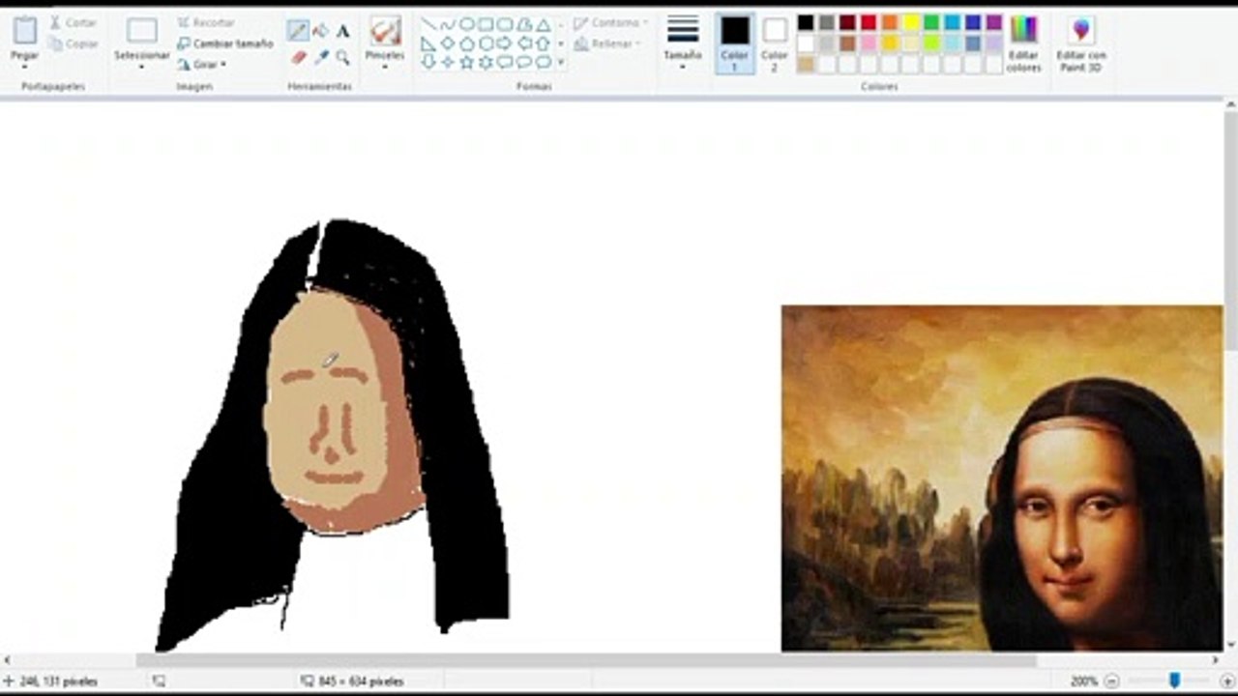Choose the Rectangle shape in Formas
The image size is (1238, 696).
(x=486, y=24)
